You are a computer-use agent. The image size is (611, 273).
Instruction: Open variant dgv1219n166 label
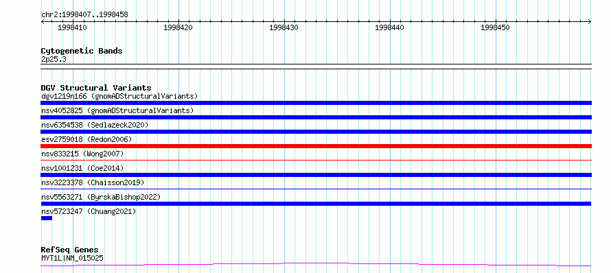(x=119, y=96)
